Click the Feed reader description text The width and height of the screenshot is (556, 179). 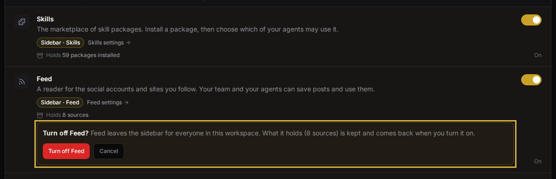(205, 89)
